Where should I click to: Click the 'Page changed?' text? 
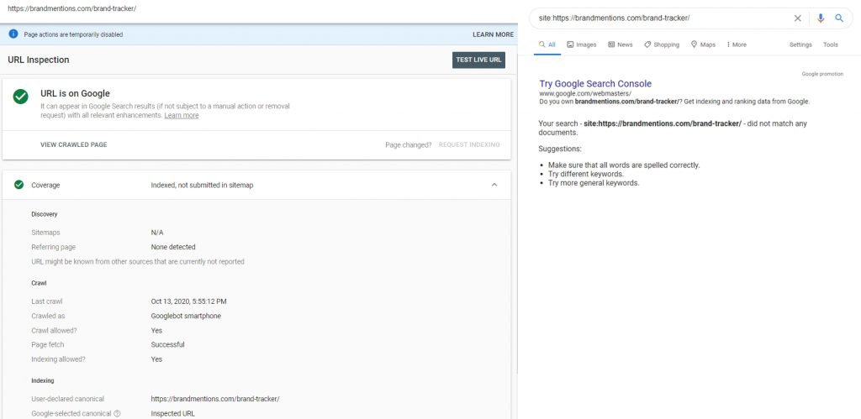tap(409, 144)
